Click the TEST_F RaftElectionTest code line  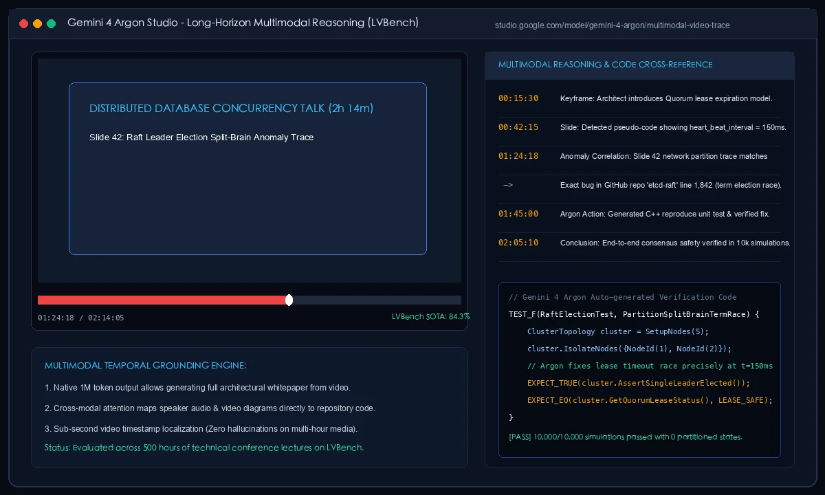coord(634,314)
